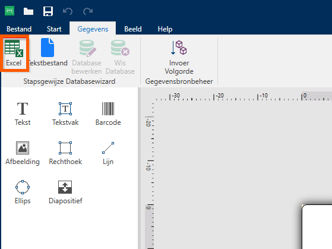The width and height of the screenshot is (332, 249).
Task: Choose the Tekstvak tool
Action: coord(65,114)
